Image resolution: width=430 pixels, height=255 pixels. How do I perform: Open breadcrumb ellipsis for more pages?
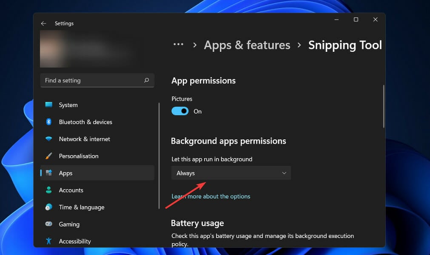tap(178, 44)
